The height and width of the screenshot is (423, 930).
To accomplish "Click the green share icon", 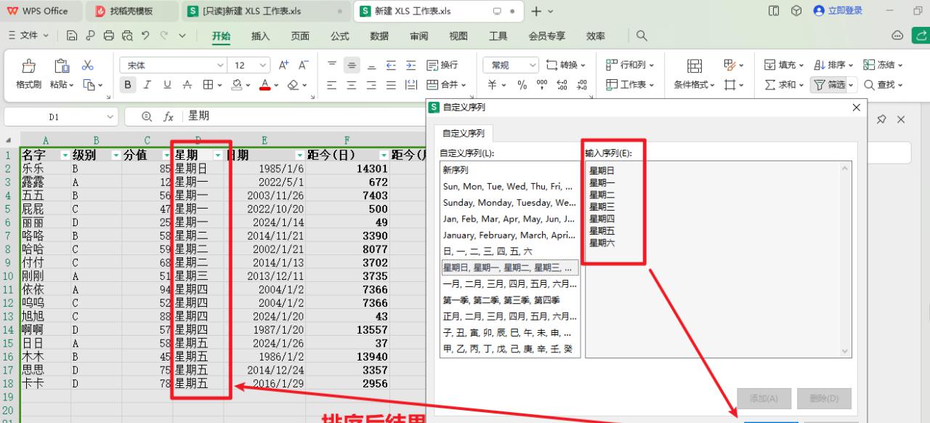I will pyautogui.click(x=921, y=35).
